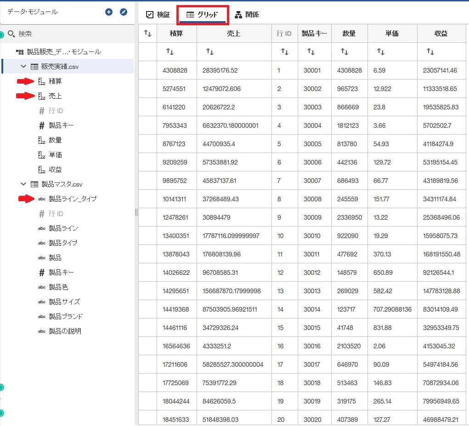Viewport: 469px width, 426px height.
Task: Click the blue compass icon in データ・モジュール header
Action: coord(124,12)
